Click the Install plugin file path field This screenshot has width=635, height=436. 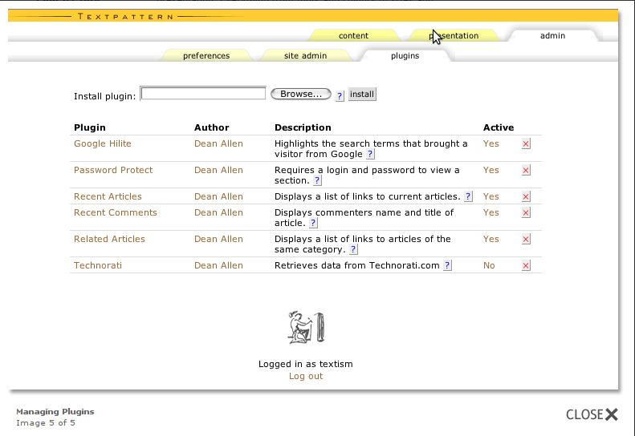(x=203, y=94)
